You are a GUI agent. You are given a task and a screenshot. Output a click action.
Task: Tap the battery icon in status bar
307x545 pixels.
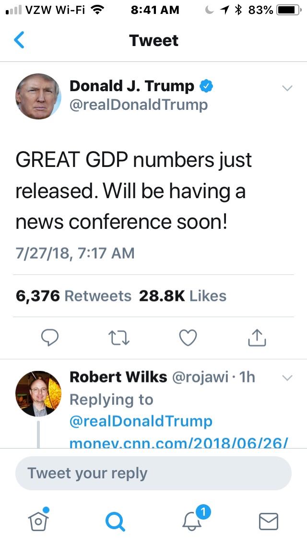(288, 10)
